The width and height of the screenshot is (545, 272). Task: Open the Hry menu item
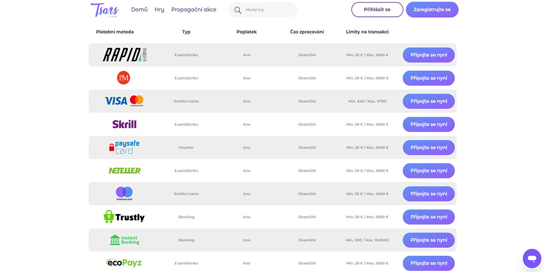(159, 10)
